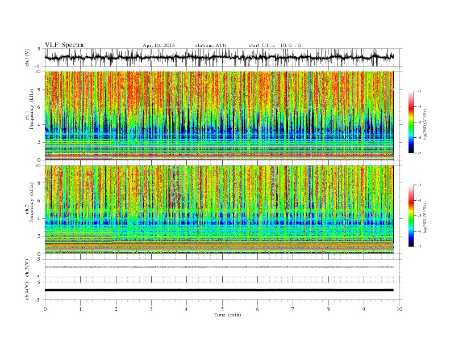Viewport: 450px width, 347px height.
Task: Click the "8" kHz tick on ch.2 frequency axis
Action: pos(39,183)
